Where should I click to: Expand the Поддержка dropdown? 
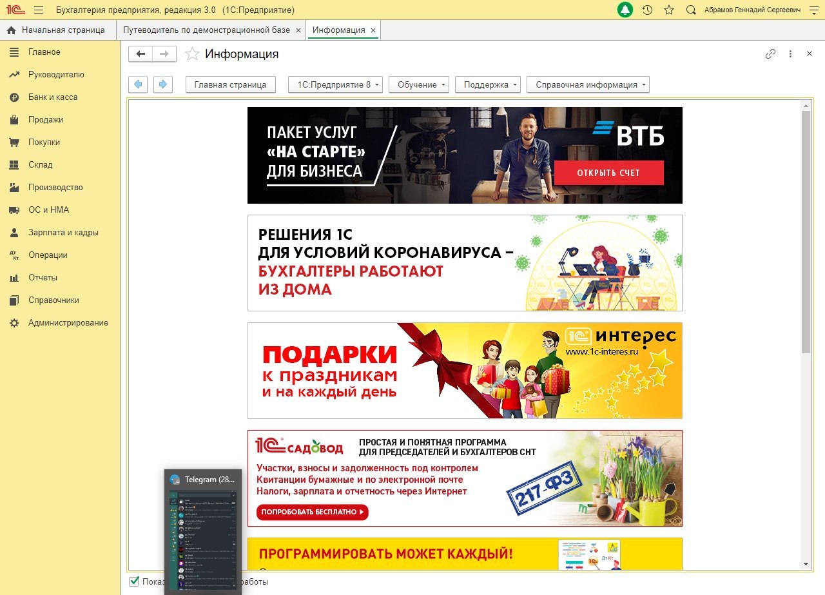pos(487,84)
